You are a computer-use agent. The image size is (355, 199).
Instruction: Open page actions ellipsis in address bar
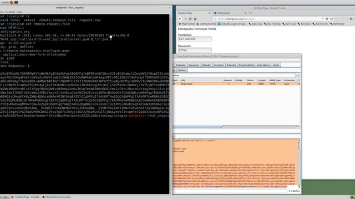point(322,19)
